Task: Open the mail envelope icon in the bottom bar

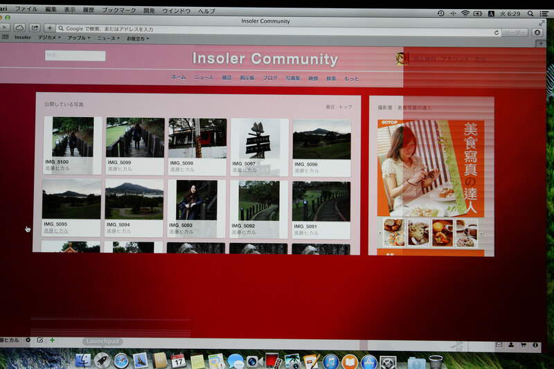Action: click(x=499, y=344)
